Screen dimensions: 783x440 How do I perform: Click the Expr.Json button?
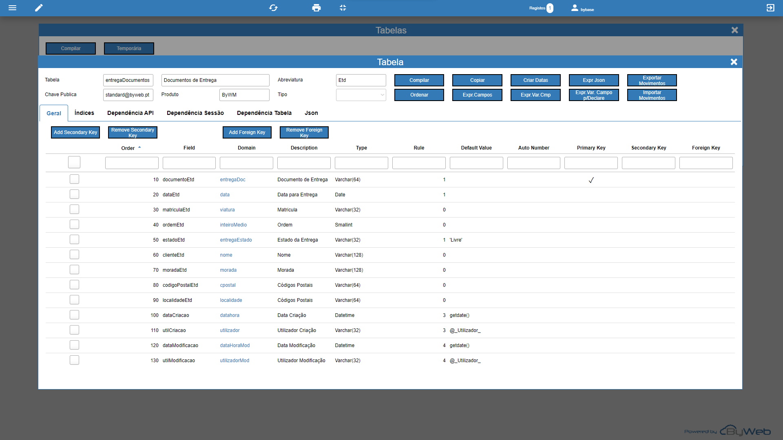pos(593,80)
